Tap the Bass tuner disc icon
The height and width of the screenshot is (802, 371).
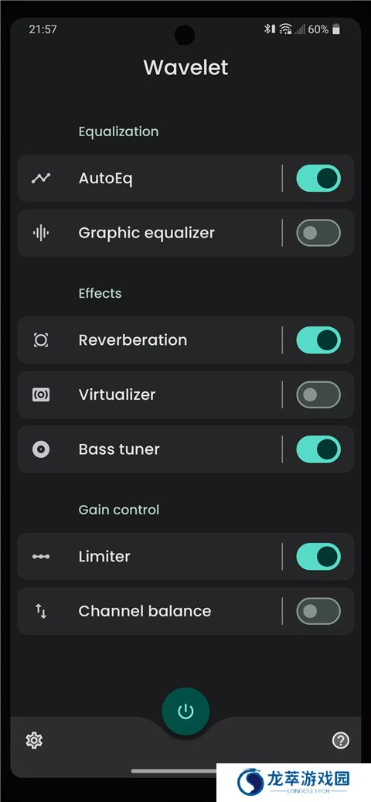[41, 449]
